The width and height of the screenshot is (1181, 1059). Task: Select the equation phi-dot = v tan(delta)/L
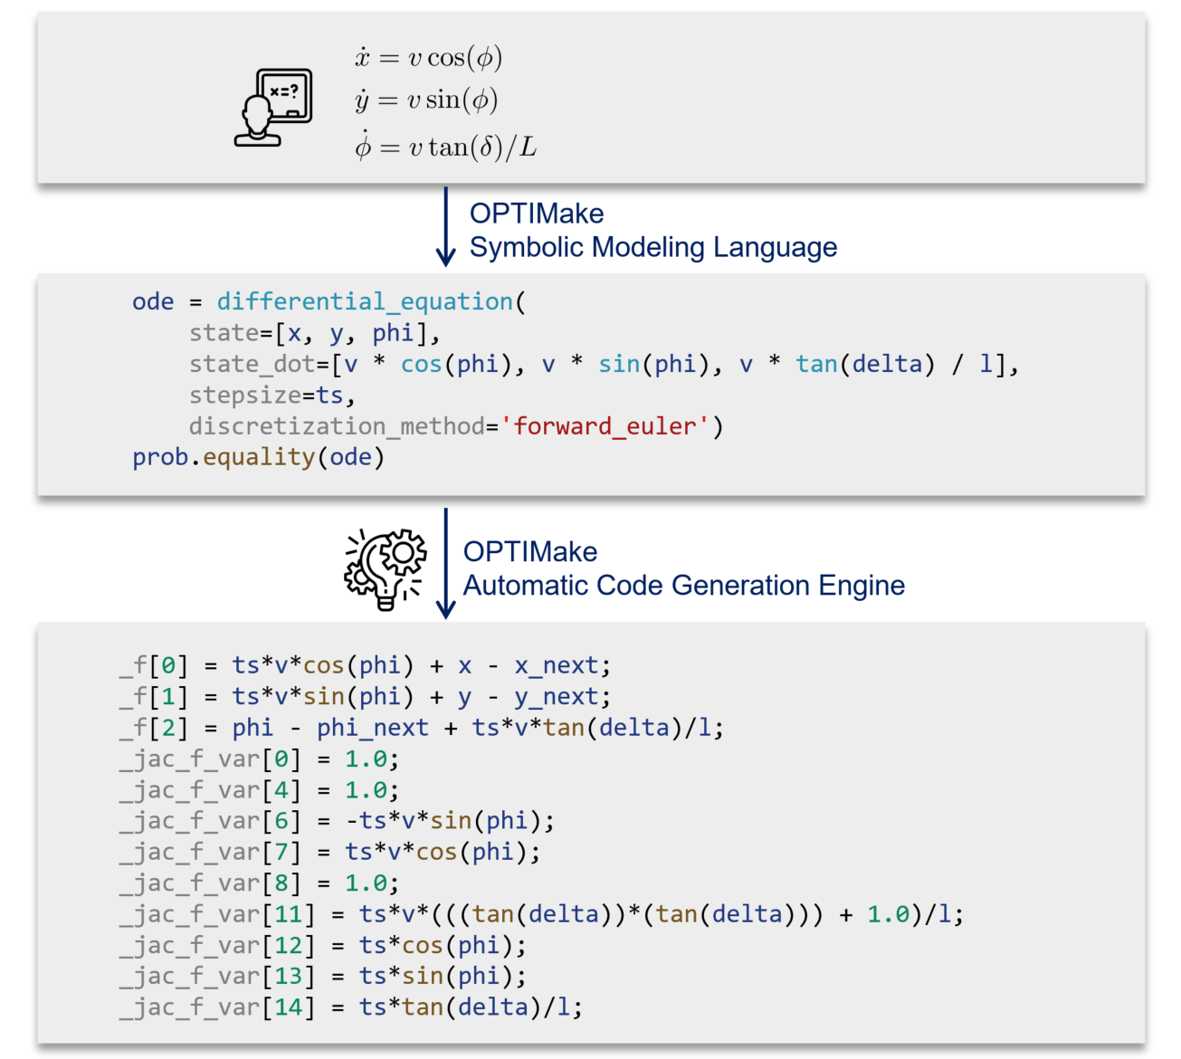[x=445, y=145]
